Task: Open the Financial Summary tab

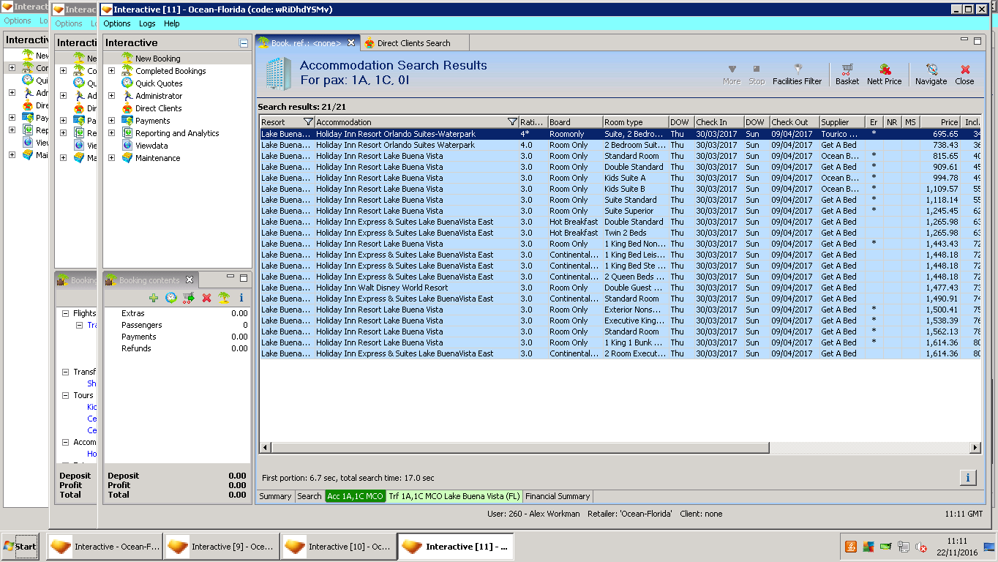Action: 558,496
